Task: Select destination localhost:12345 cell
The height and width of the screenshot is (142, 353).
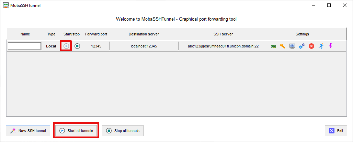Action: (144, 46)
